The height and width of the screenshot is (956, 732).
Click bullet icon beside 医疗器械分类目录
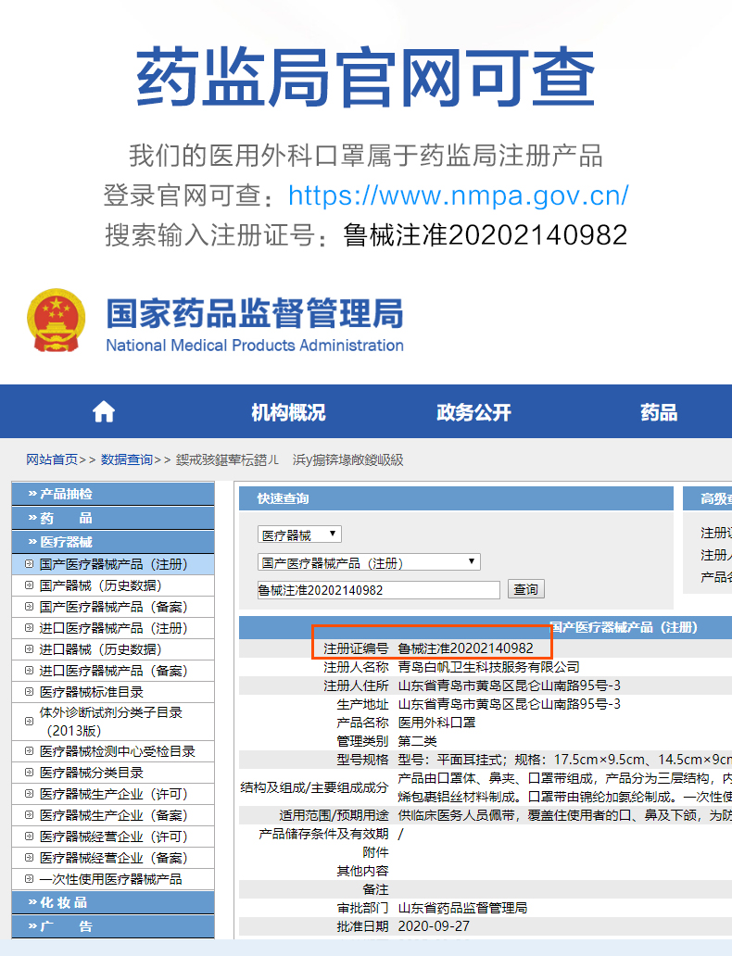coord(29,773)
